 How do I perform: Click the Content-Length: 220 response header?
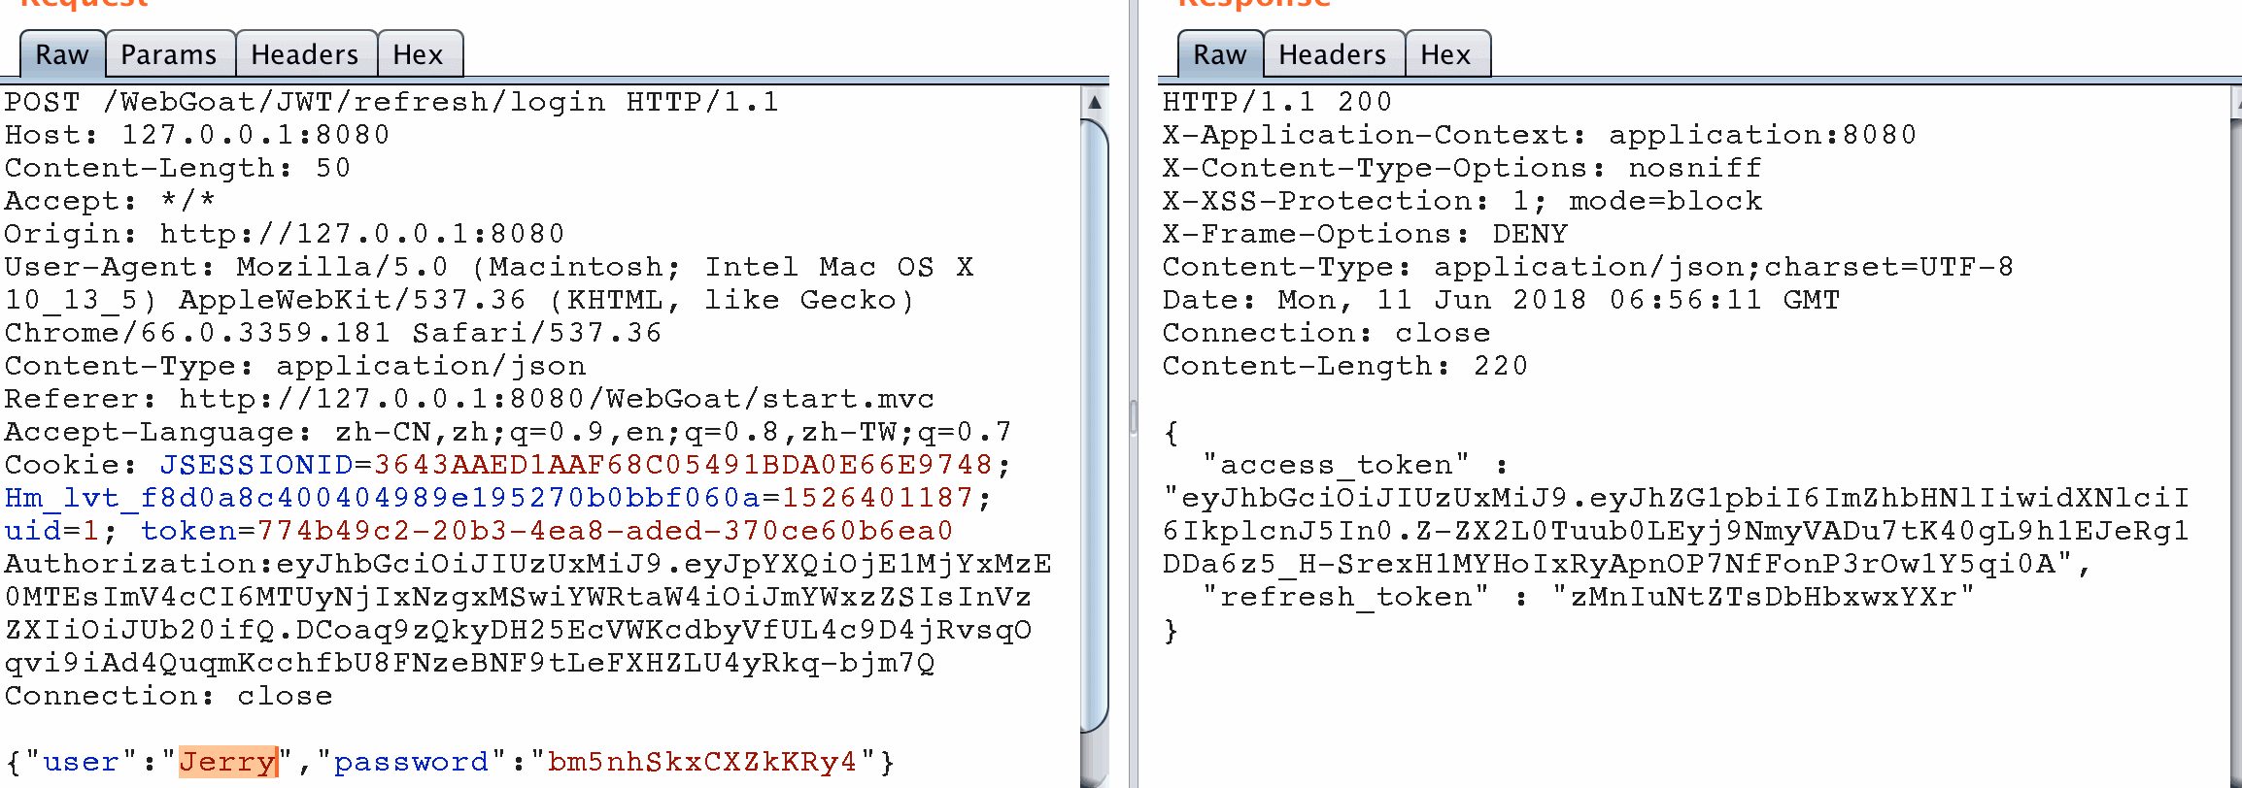click(1345, 366)
